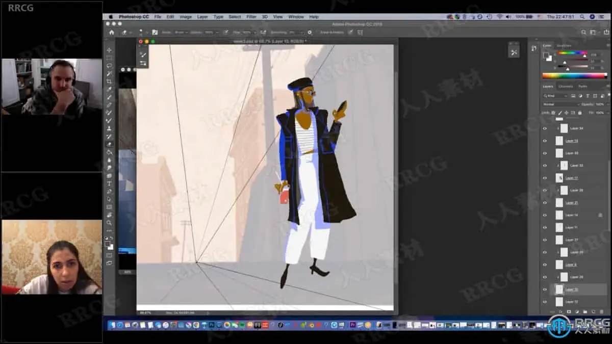
Task: Click the symmetry paint options icon
Action: click(x=361, y=32)
